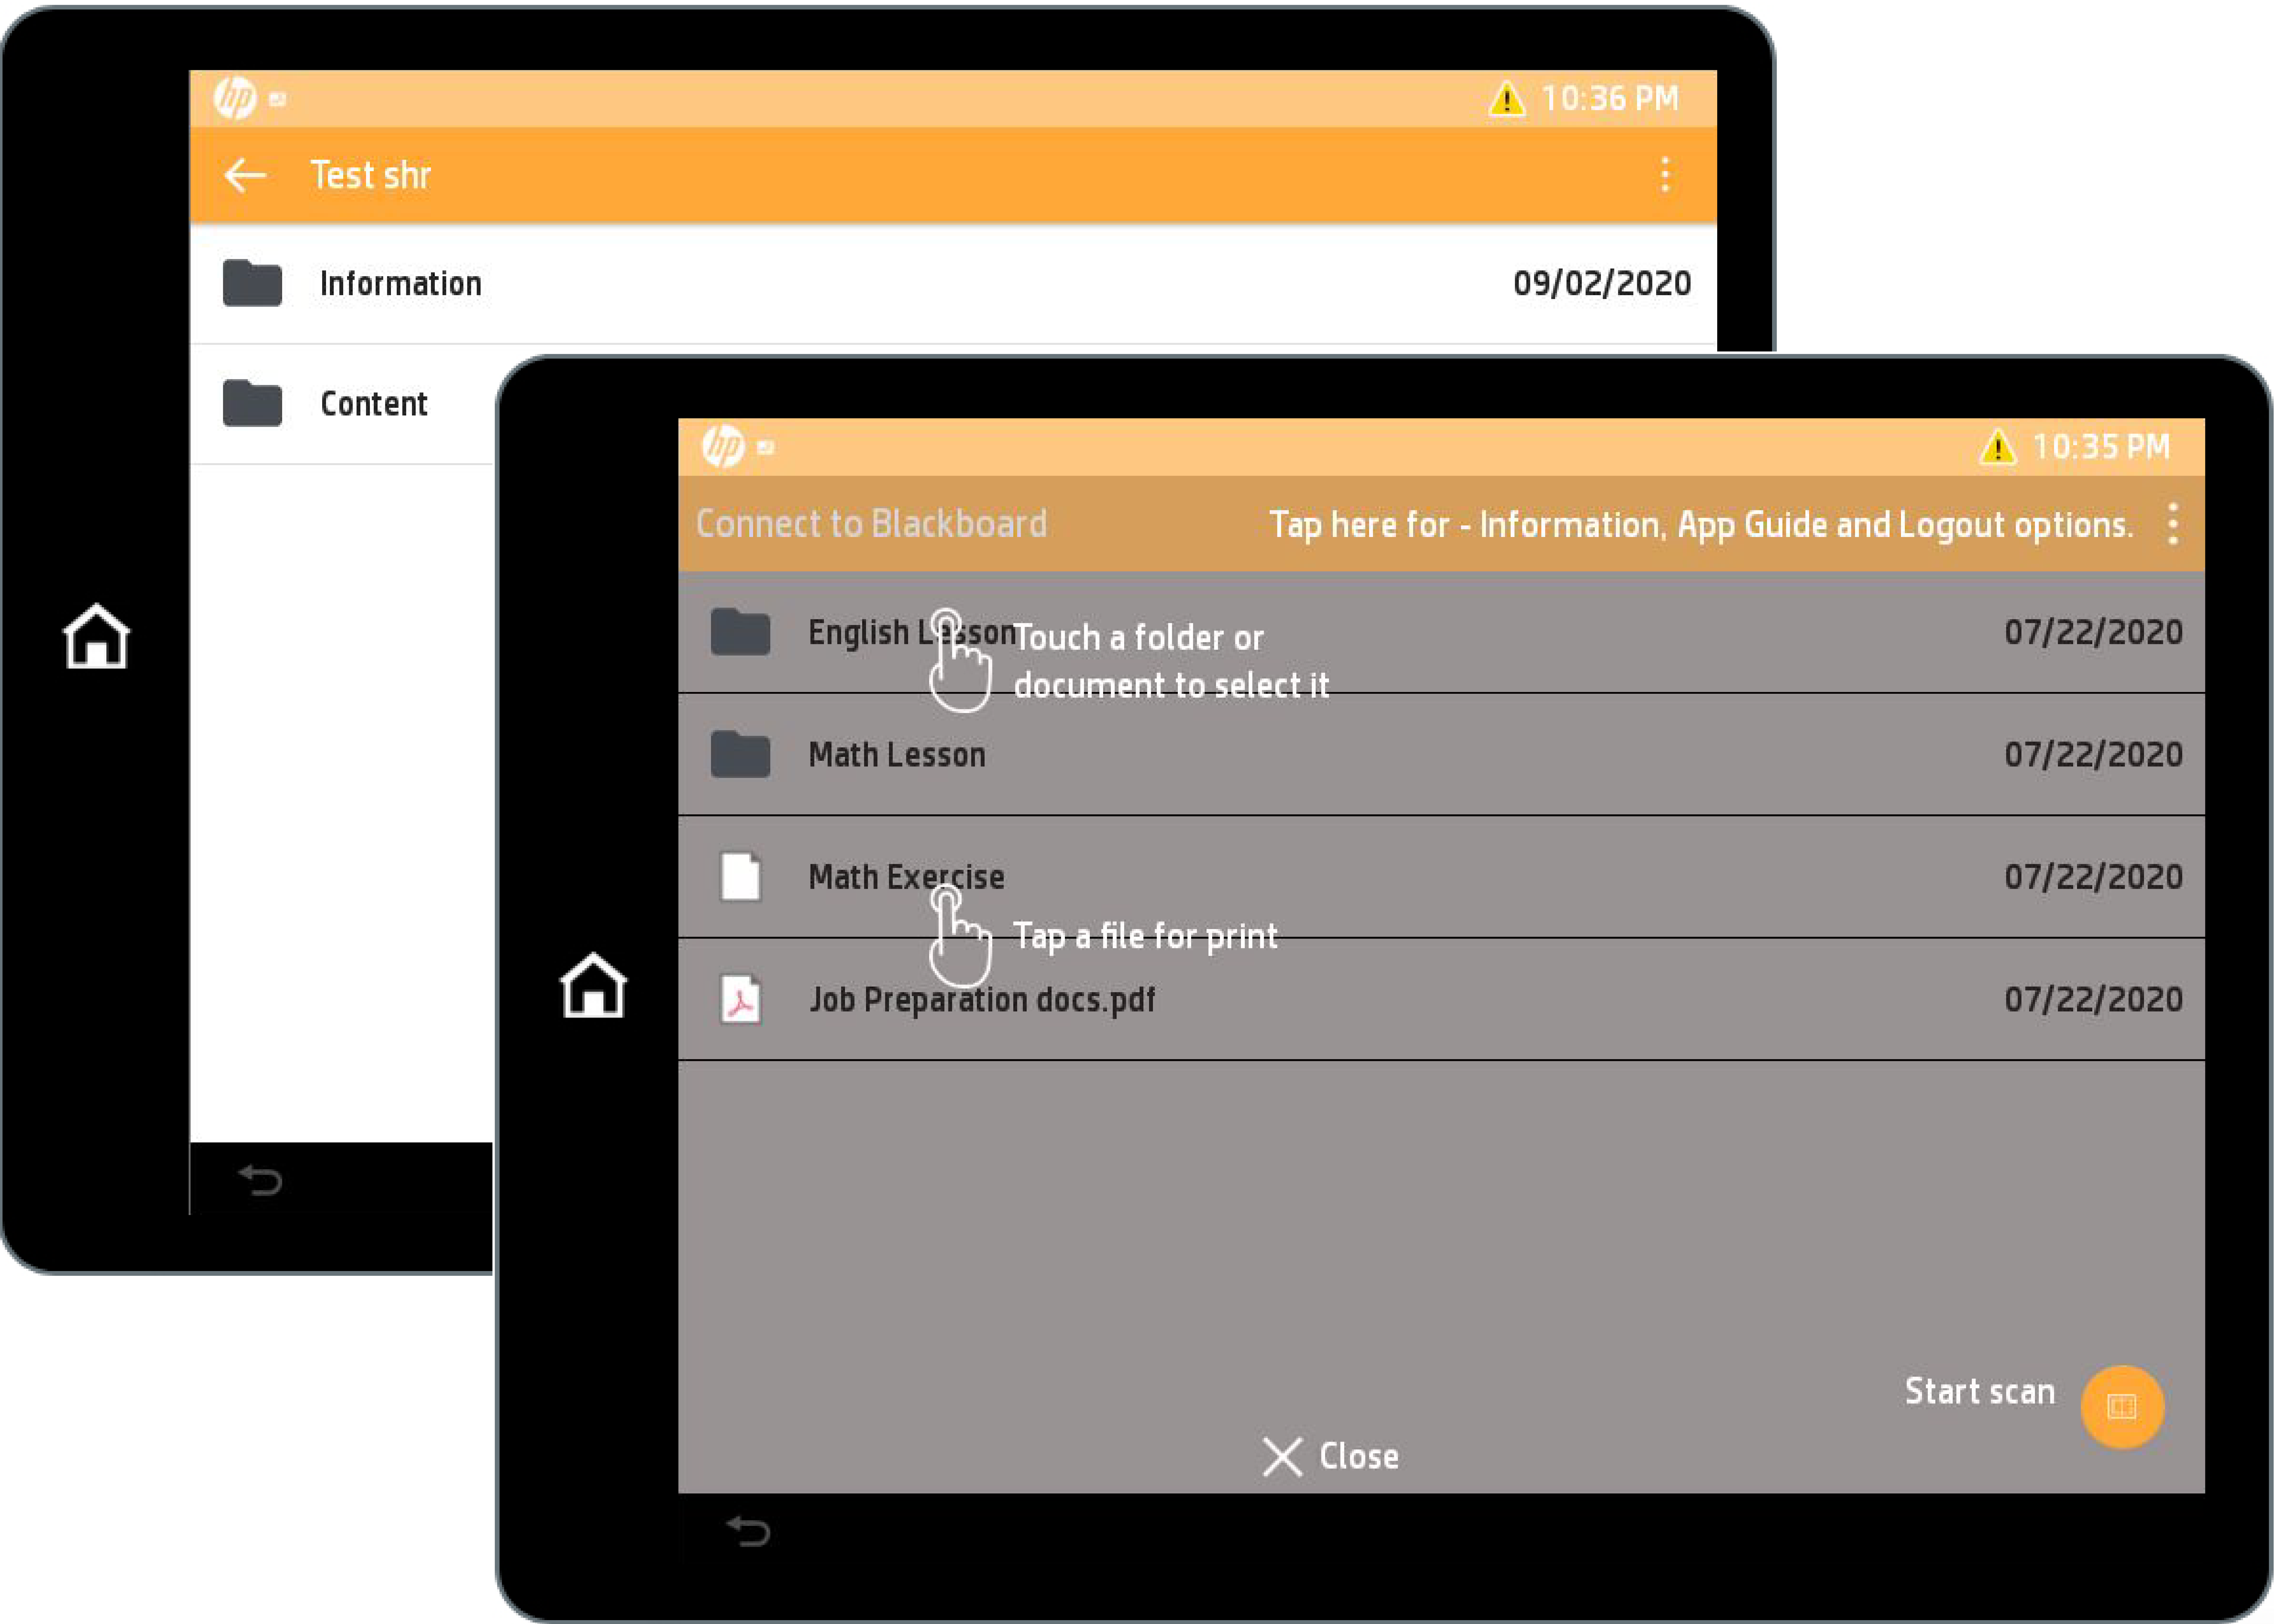Open the Content folder label

(x=374, y=404)
